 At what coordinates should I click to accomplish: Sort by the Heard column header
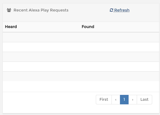(x=11, y=27)
